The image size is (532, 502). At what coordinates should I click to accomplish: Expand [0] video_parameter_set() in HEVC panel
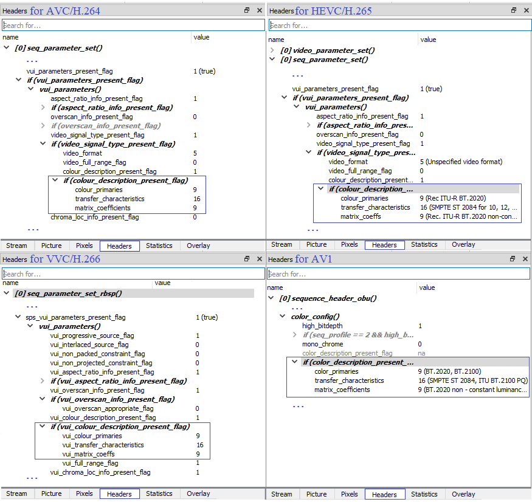[272, 50]
